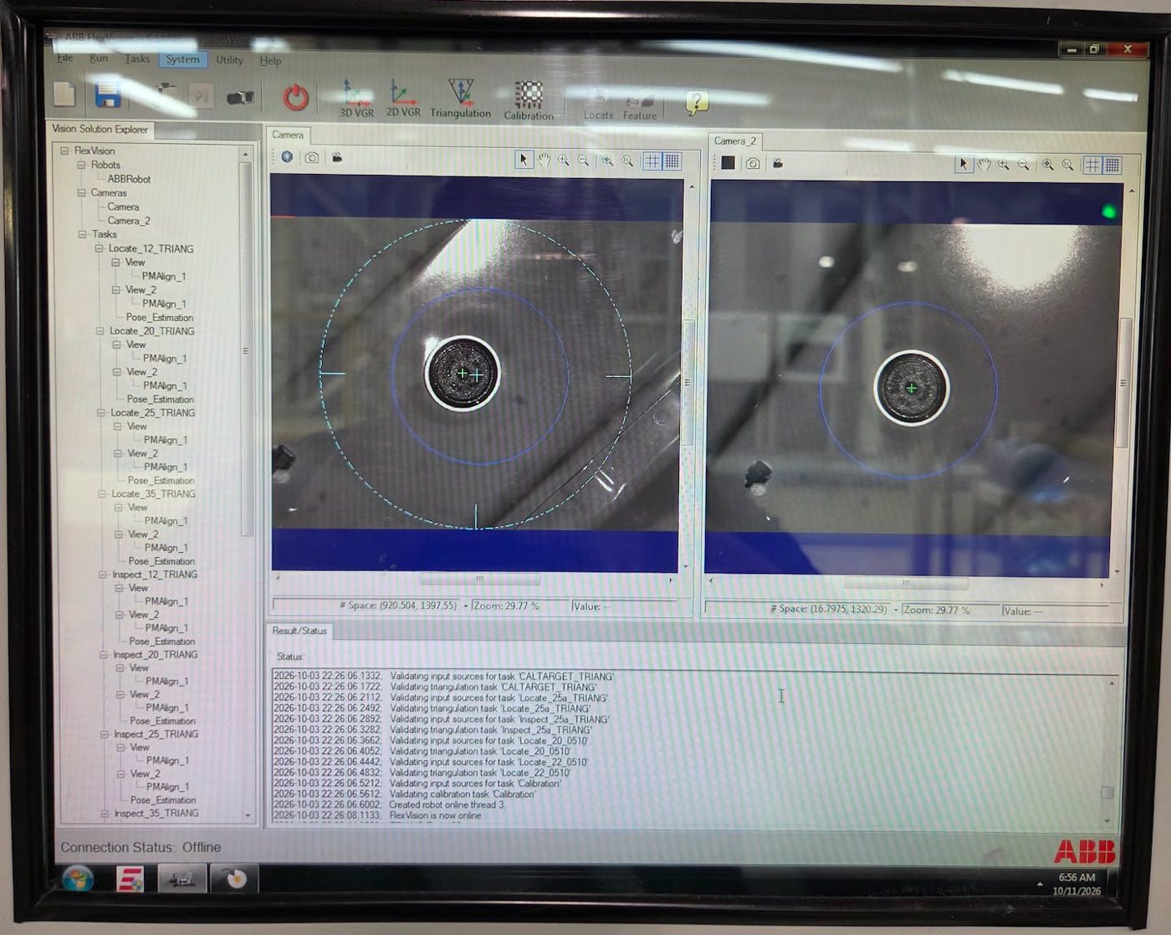Select Pose_Estimation under Locate_12_TRIANG

click(x=160, y=318)
